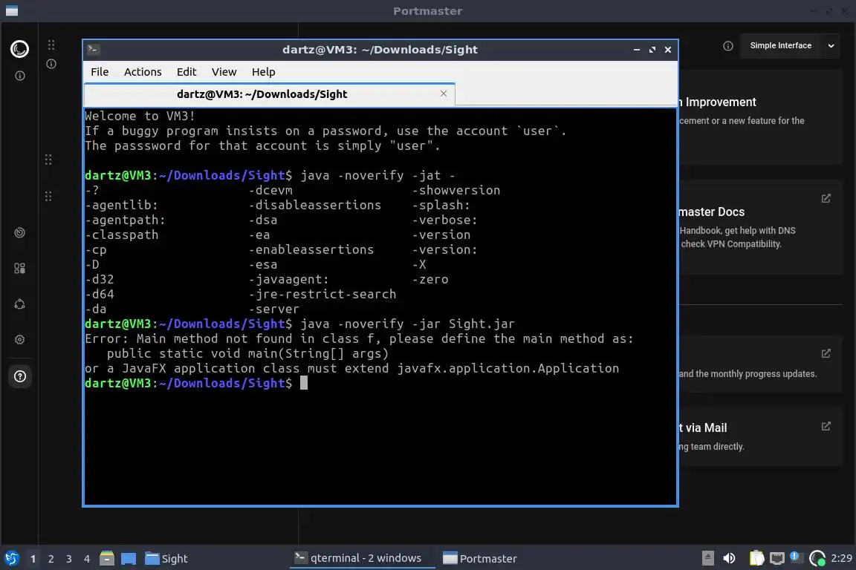Open the Help menu in qterminal
The width and height of the screenshot is (856, 570).
263,72
